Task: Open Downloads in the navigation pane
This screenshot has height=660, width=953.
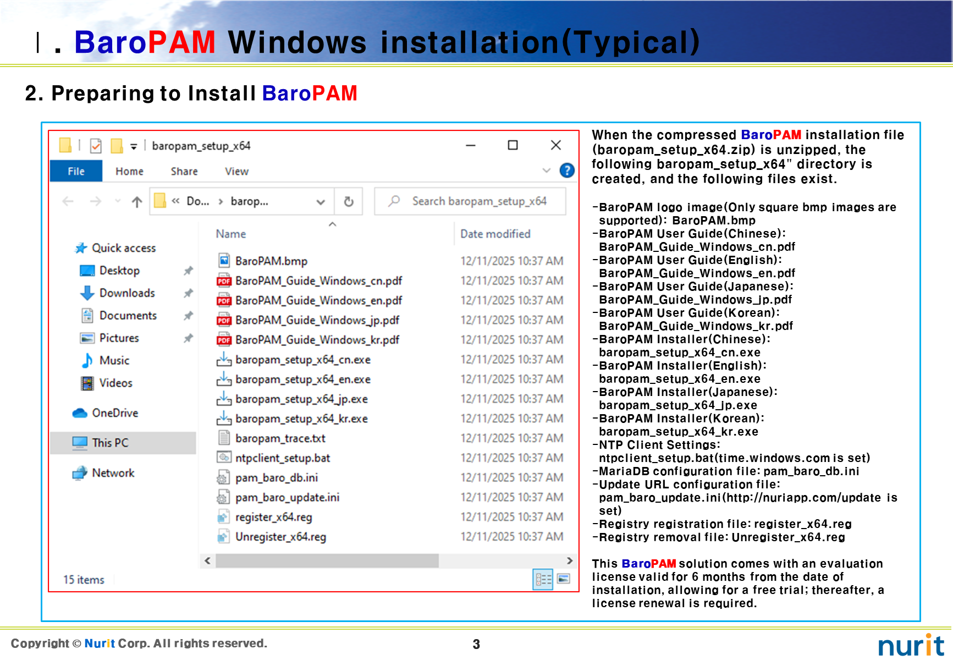Action: 127,293
